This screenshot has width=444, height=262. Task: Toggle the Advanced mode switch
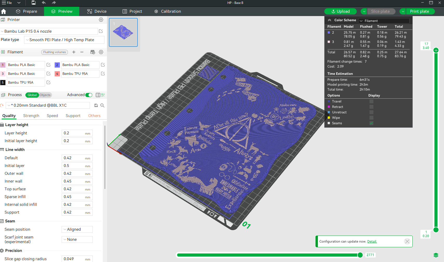tap(89, 95)
